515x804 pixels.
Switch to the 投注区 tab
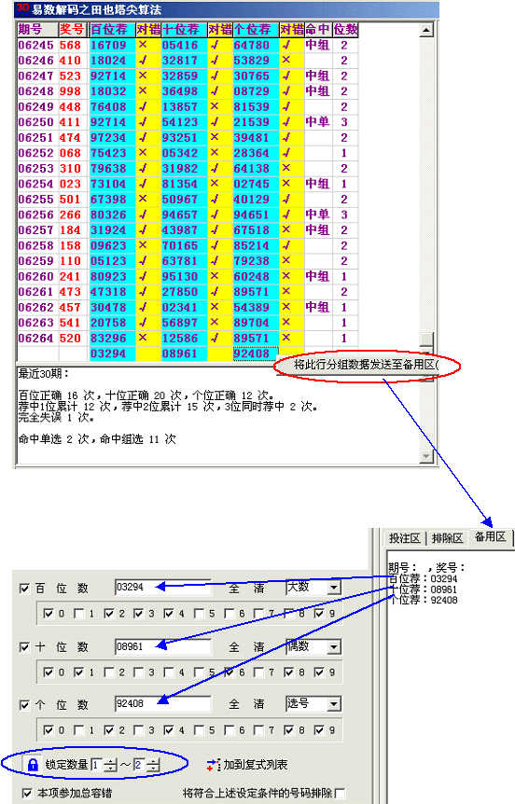pyautogui.click(x=404, y=538)
